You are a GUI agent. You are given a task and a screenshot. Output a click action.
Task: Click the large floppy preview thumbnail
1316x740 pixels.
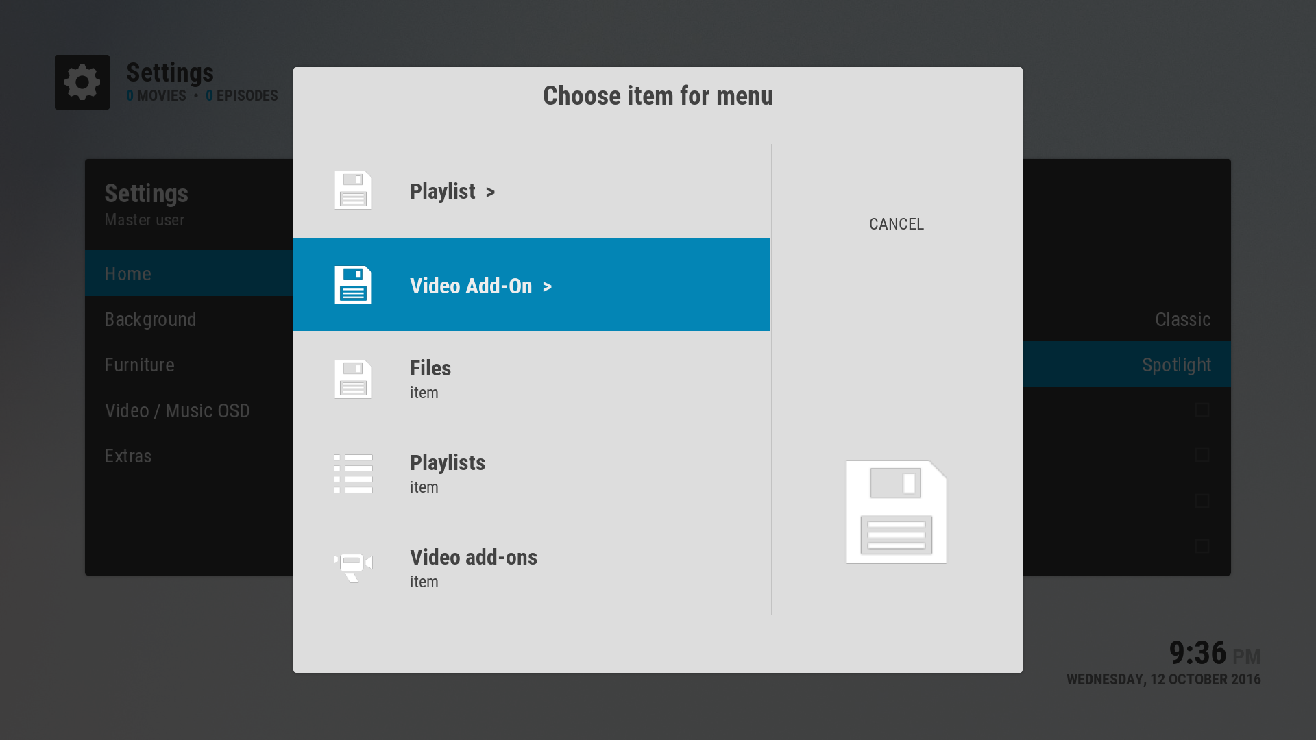click(896, 512)
